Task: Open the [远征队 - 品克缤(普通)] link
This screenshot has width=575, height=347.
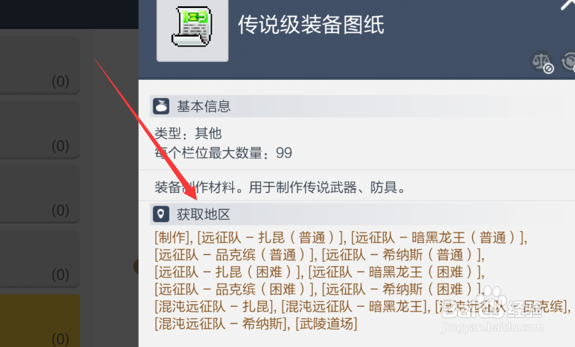Action: click(x=234, y=255)
